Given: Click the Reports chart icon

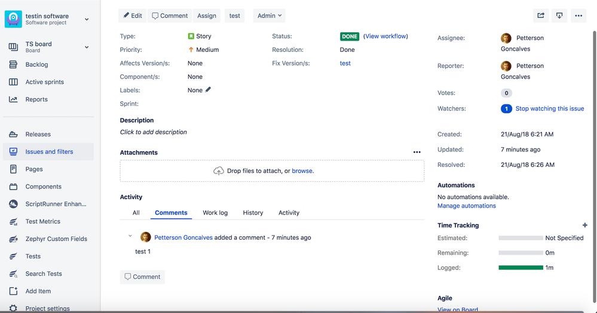Looking at the screenshot, I should 13,100.
